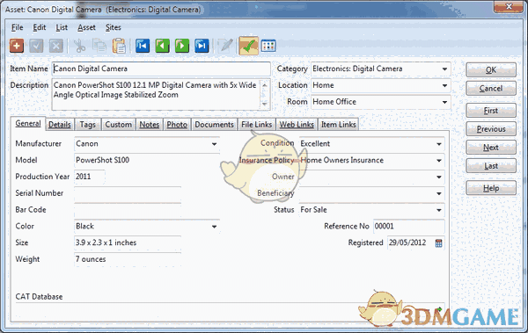
Task: Open the Edit menu
Action: click(39, 27)
